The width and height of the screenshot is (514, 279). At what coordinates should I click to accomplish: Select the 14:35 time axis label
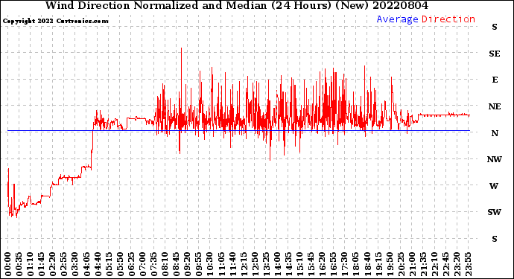pos(288,264)
